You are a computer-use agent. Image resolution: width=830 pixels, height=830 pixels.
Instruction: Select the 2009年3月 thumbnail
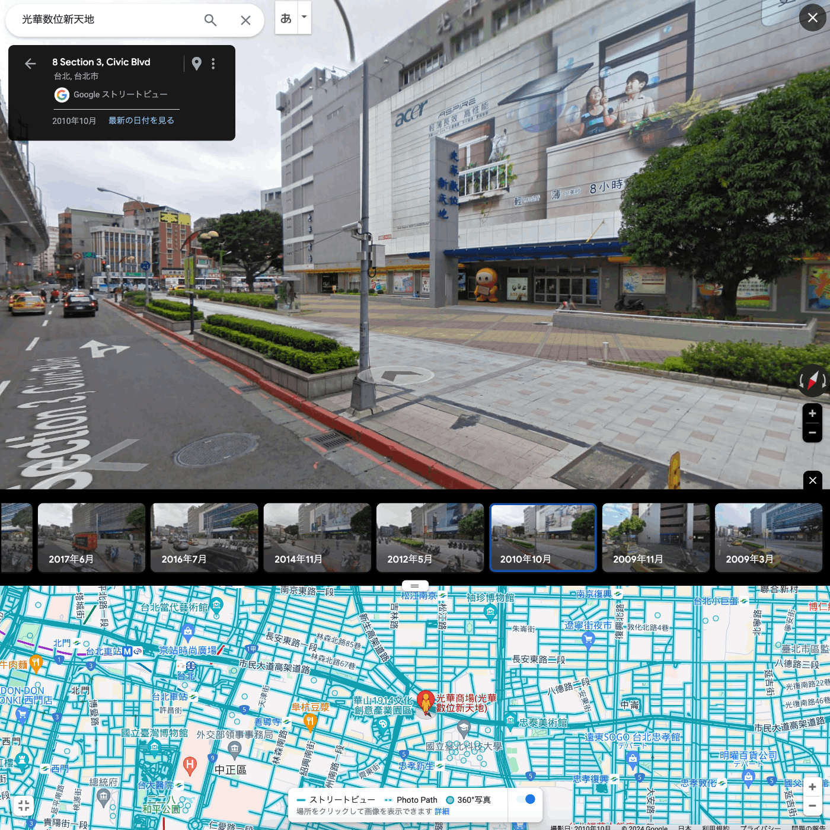(x=768, y=538)
